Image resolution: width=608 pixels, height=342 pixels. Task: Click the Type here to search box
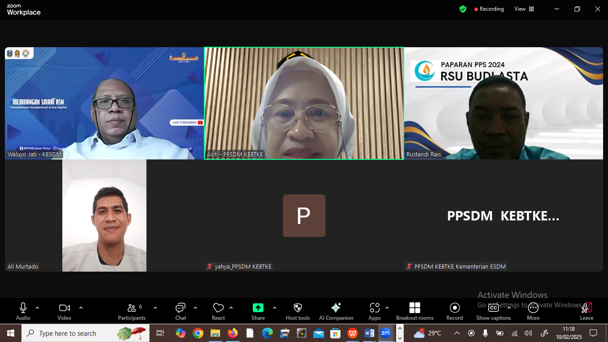(x=85, y=333)
